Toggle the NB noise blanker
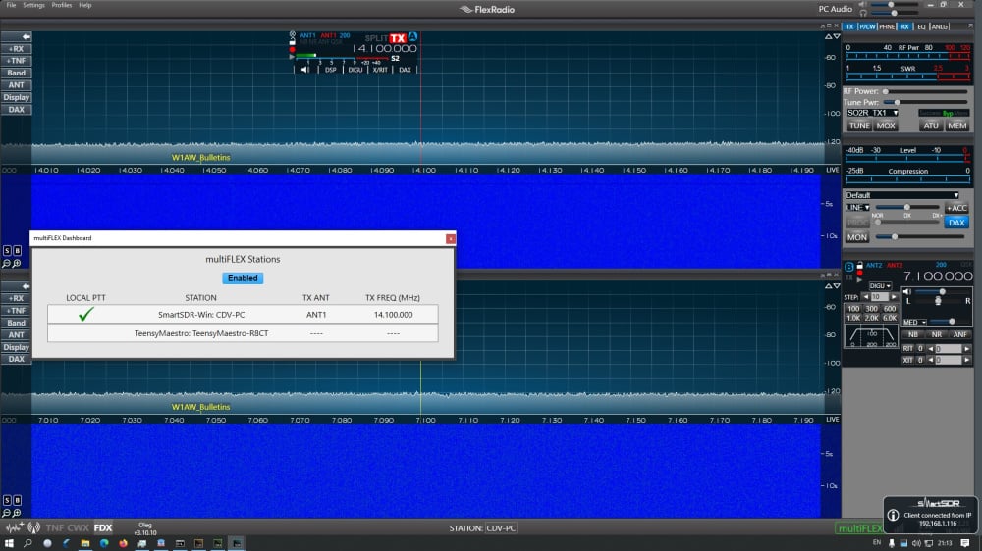 coord(913,334)
